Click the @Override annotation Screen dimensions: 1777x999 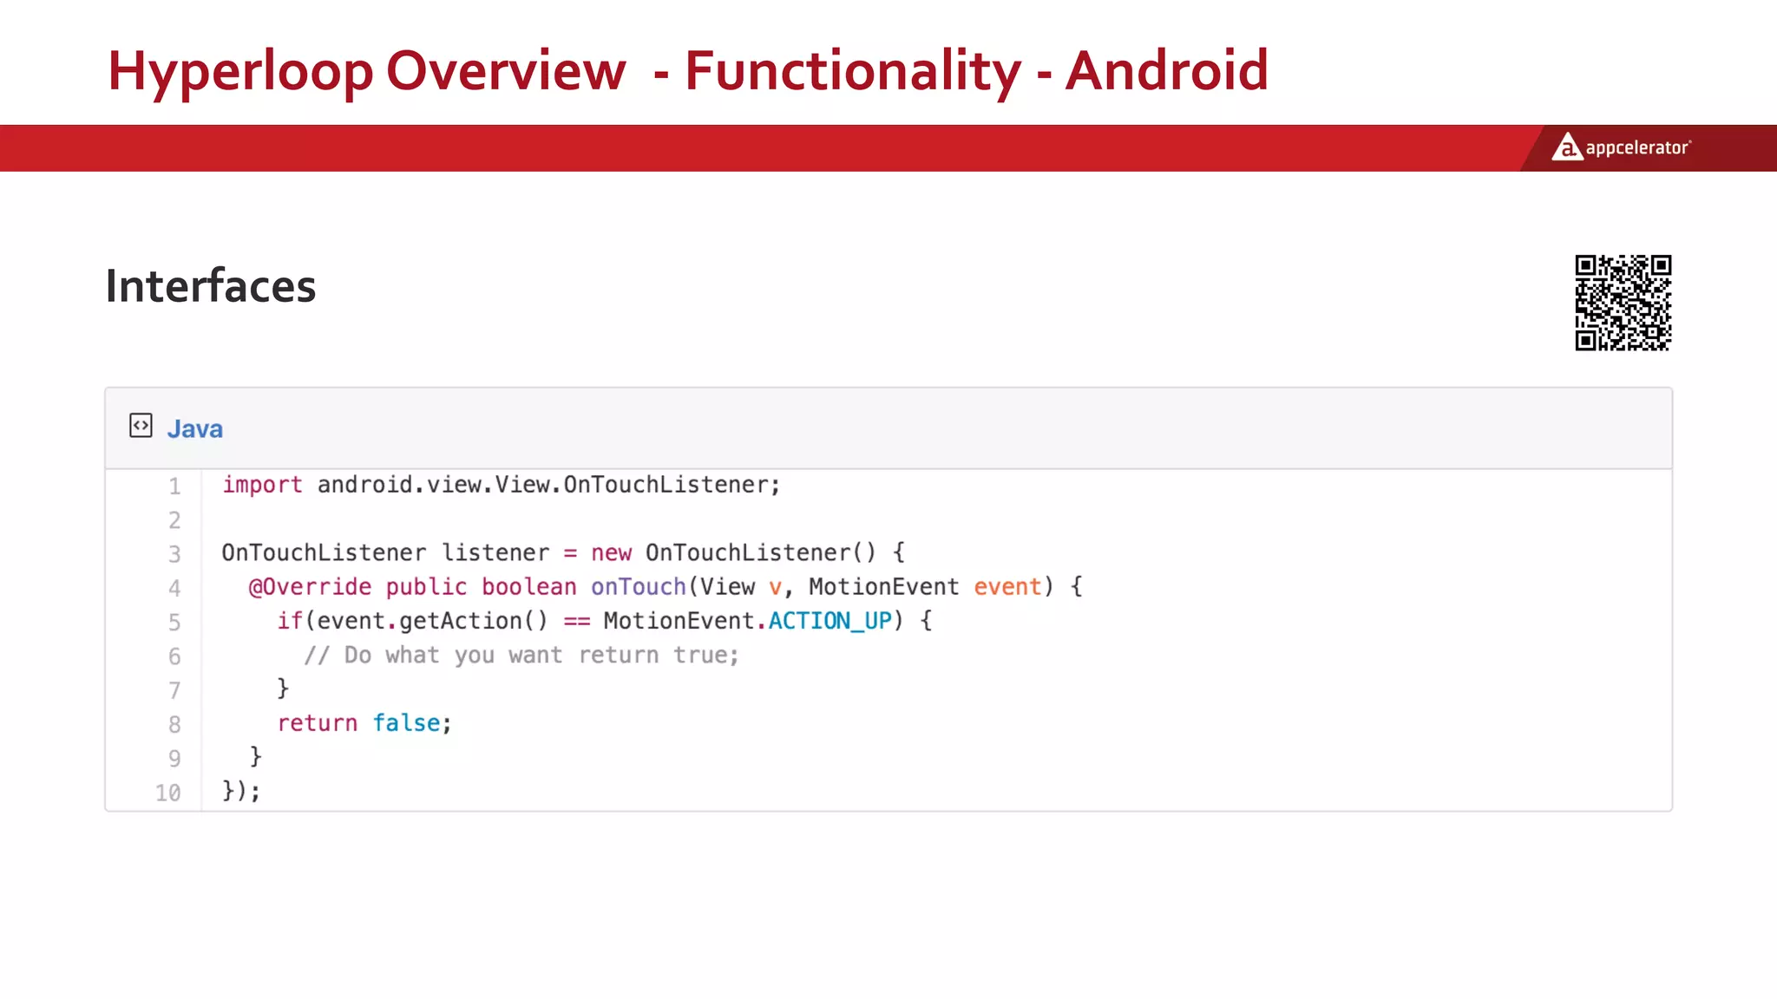coord(310,587)
